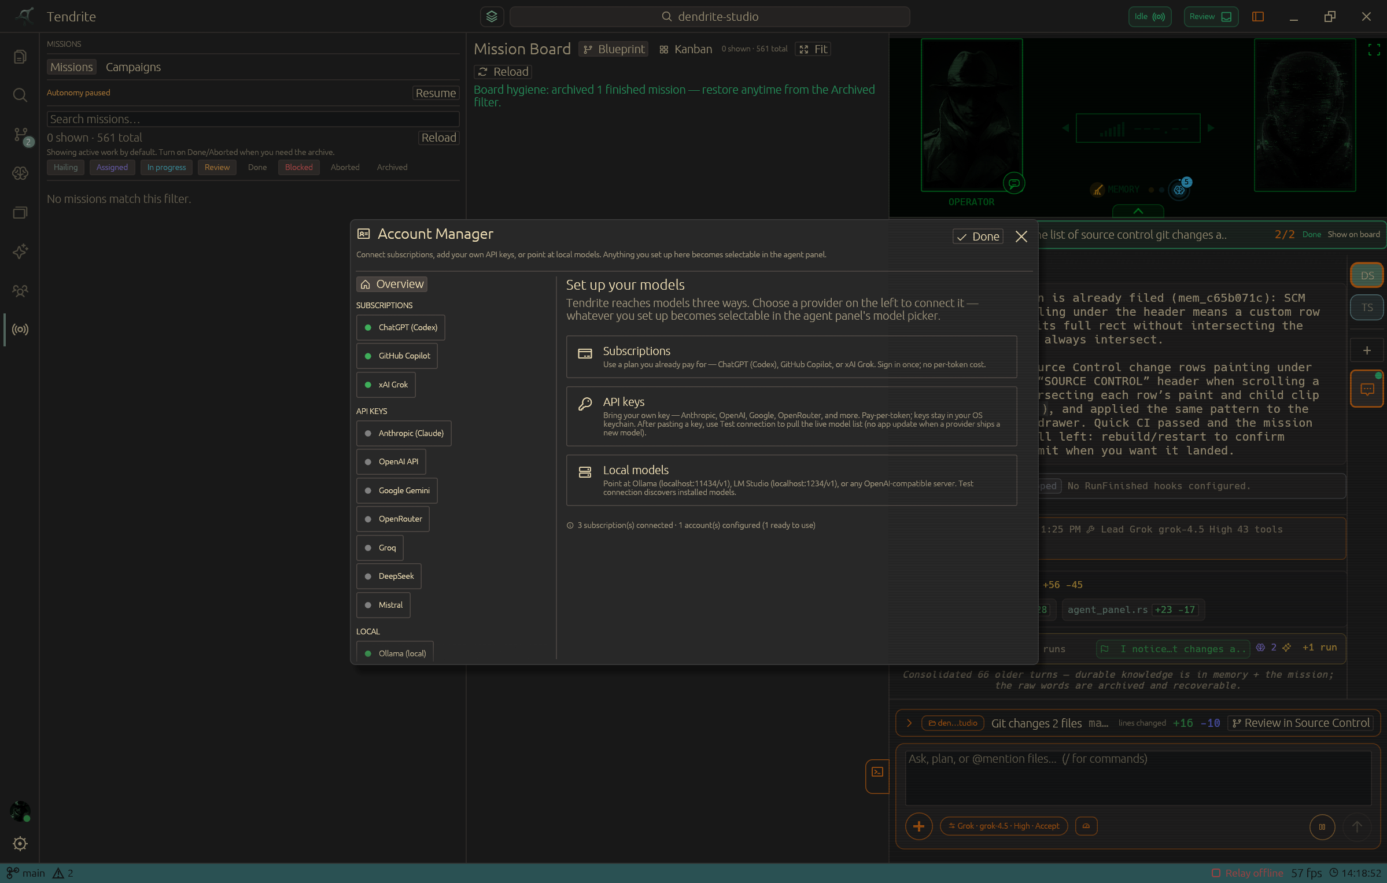This screenshot has height=883, width=1387.
Task: Select the GitHub Copilot subscription
Action: tap(397, 356)
